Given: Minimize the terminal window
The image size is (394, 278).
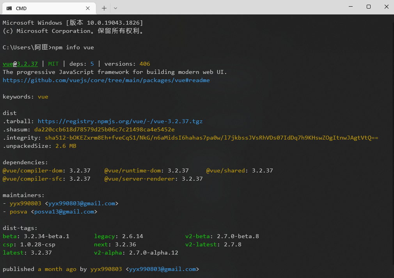Looking at the screenshot, I should coord(351,7).
